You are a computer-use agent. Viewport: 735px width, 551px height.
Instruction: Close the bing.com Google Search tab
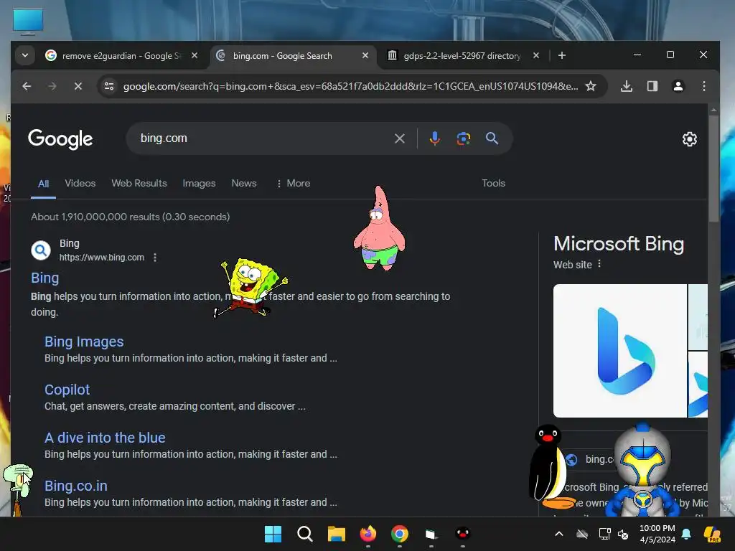(365, 55)
